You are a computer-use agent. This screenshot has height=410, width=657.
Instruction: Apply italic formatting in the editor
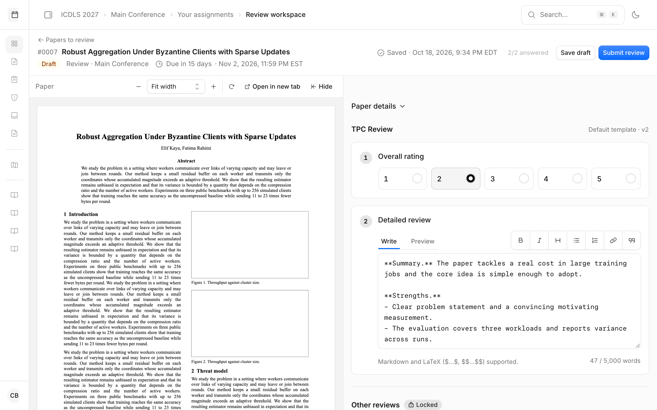tap(539, 240)
